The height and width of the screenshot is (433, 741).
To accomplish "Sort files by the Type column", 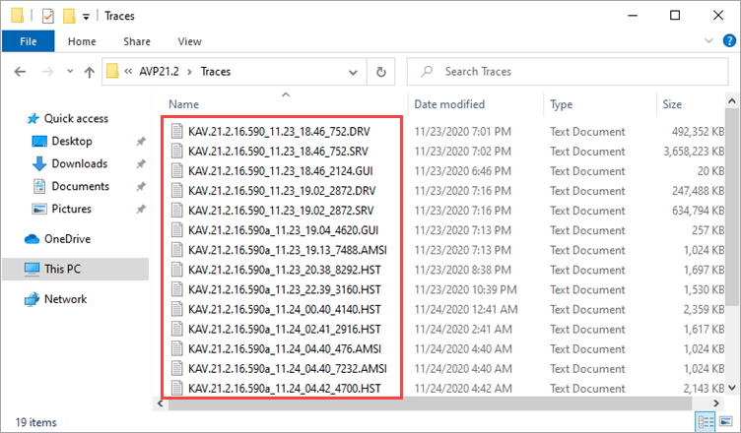I will coord(561,104).
